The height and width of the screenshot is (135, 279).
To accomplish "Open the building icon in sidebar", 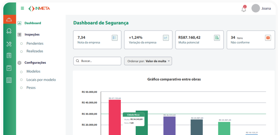I will (x=9, y=80).
